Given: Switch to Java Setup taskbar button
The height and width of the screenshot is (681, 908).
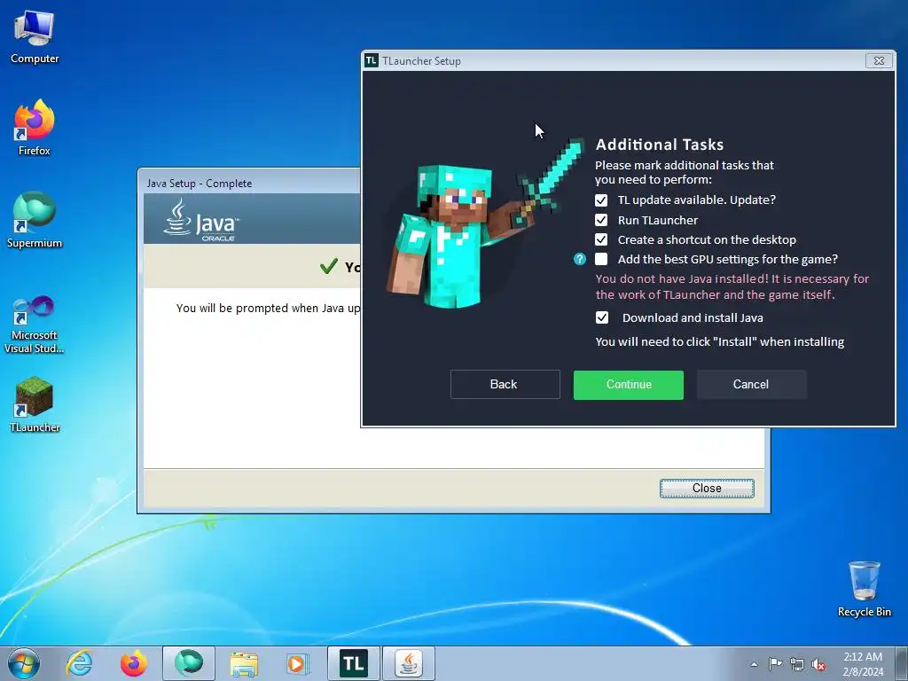Looking at the screenshot, I should [408, 663].
